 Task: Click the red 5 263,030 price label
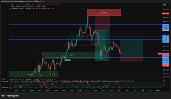[x=166, y=65]
